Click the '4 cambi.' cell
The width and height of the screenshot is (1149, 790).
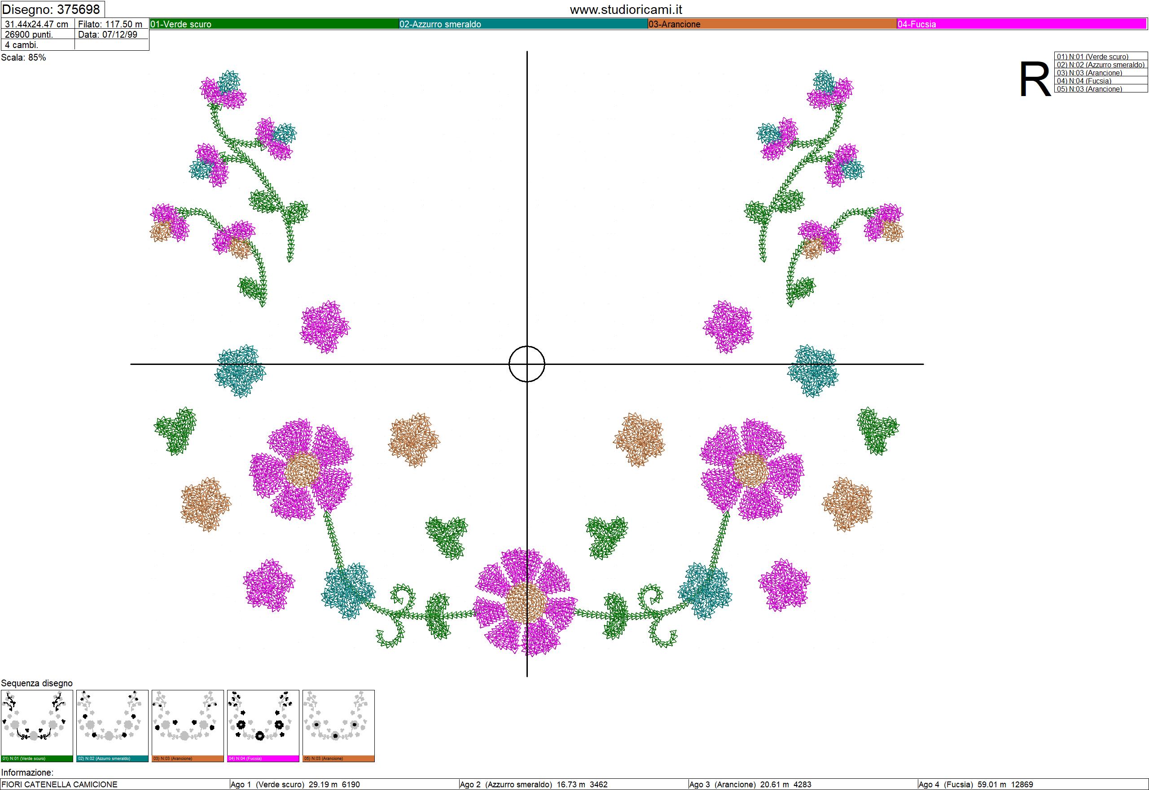[38, 44]
